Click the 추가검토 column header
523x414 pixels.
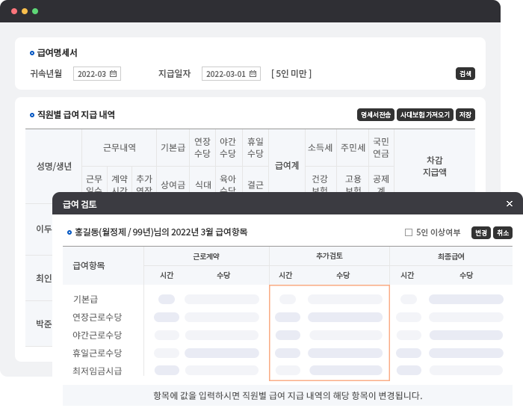[x=329, y=256]
